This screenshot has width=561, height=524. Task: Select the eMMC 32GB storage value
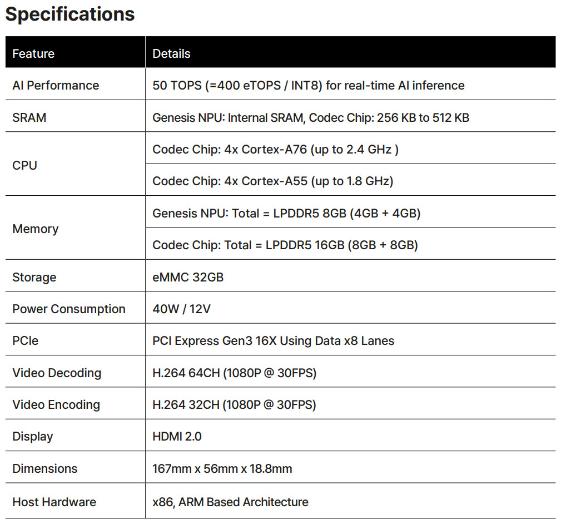click(x=188, y=277)
